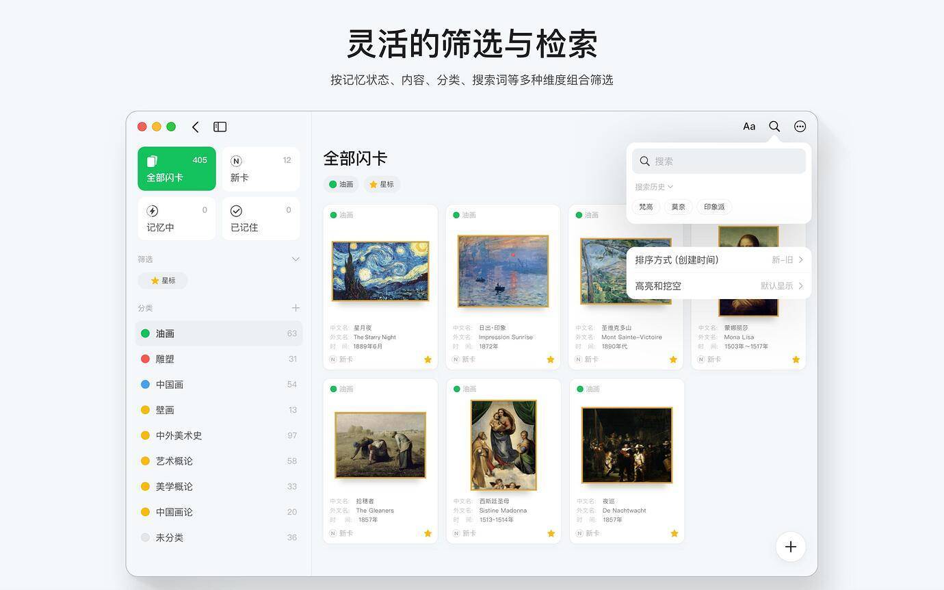This screenshot has height=590, width=944.
Task: Open The Gleaners painting thumbnail
Action: 380,445
